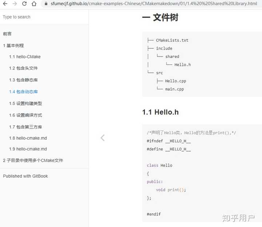262x227 pixels.
Task: Open section 1.5 设置构建类型
Action: pyautogui.click(x=25, y=103)
